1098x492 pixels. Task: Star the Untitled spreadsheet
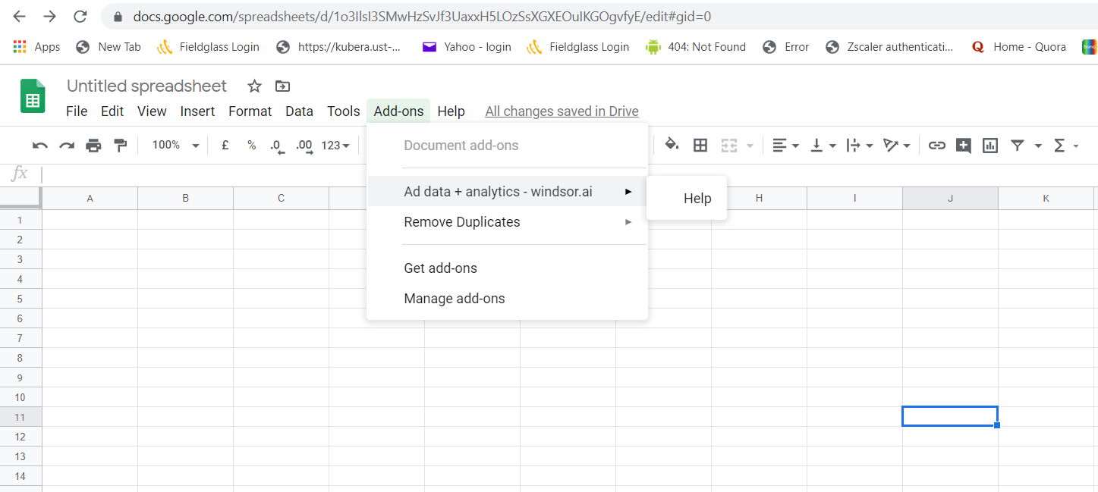tap(255, 86)
